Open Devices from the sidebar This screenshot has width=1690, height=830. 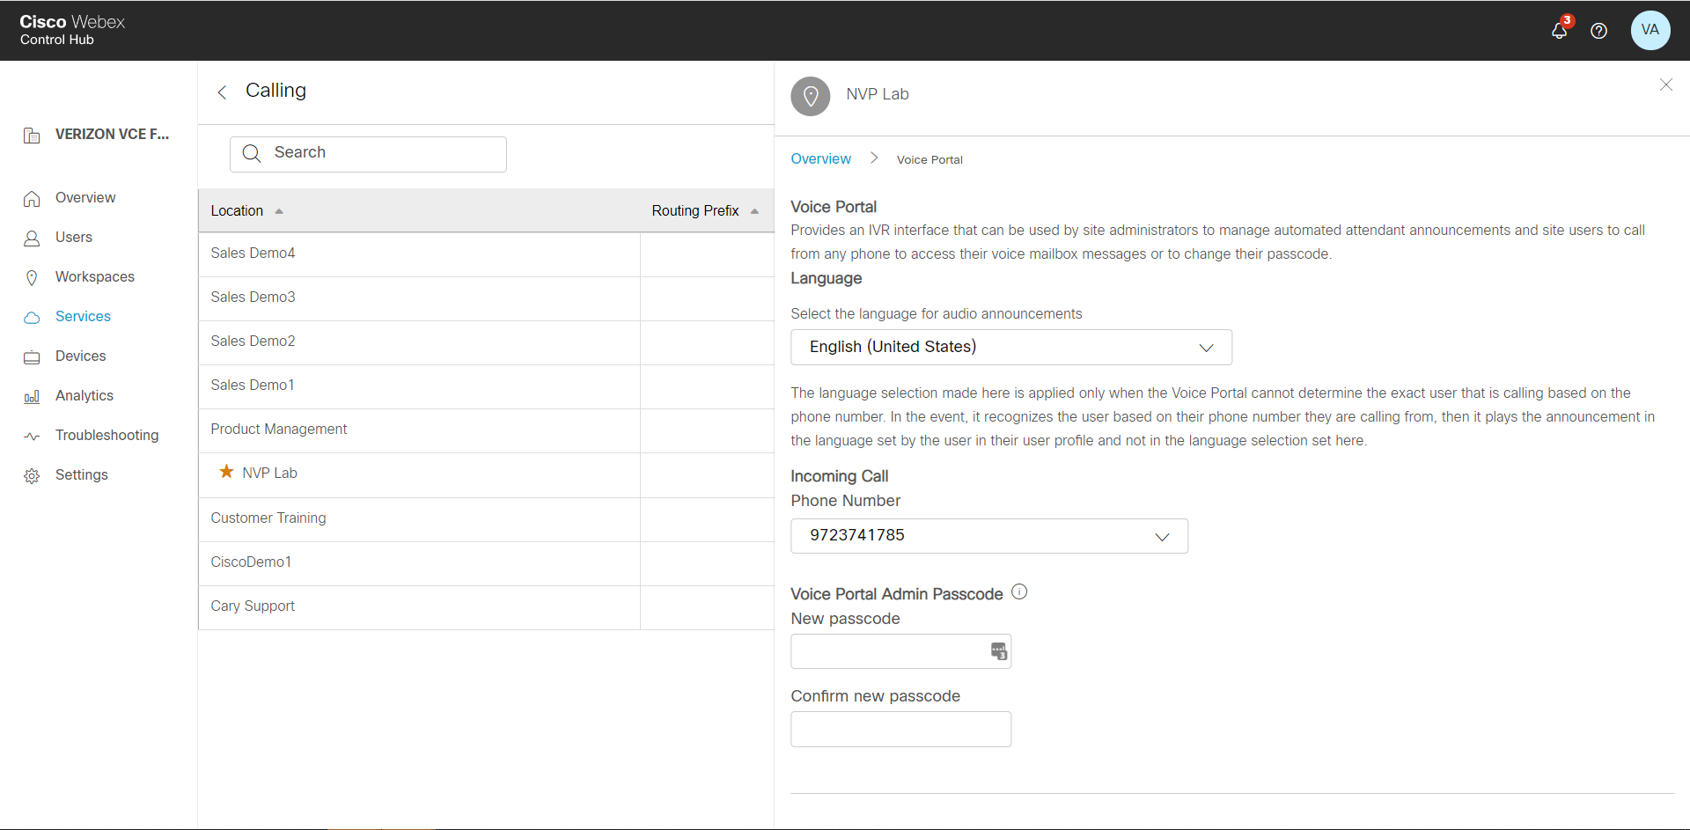pos(81,356)
